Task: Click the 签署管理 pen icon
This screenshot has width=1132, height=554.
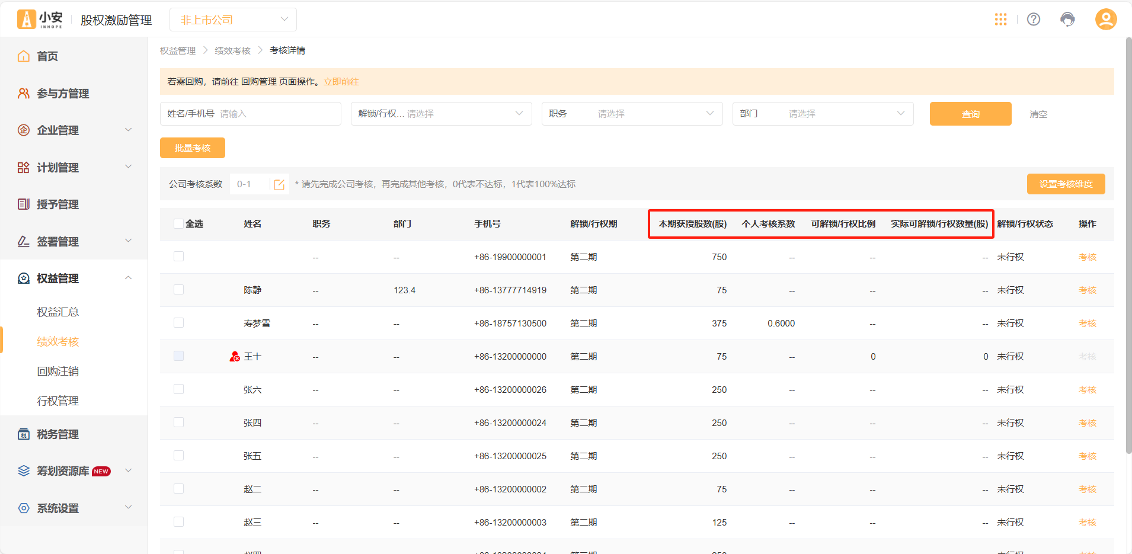Action: pyautogui.click(x=24, y=242)
